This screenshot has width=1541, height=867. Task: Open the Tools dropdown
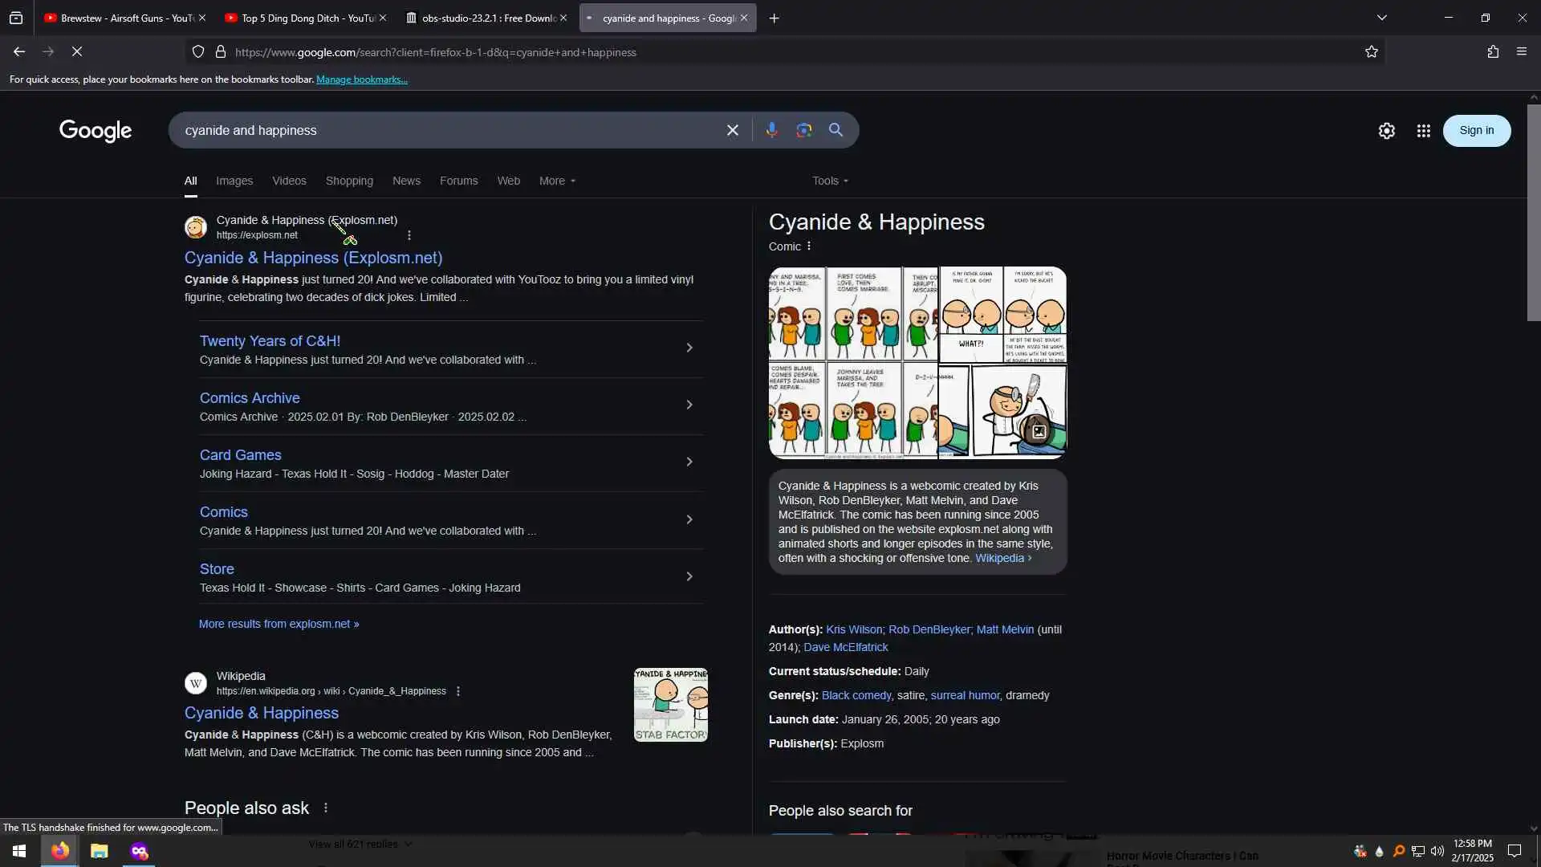(830, 181)
